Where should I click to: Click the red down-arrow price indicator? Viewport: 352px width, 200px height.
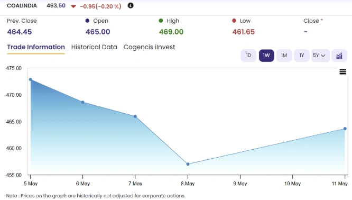[73, 6]
